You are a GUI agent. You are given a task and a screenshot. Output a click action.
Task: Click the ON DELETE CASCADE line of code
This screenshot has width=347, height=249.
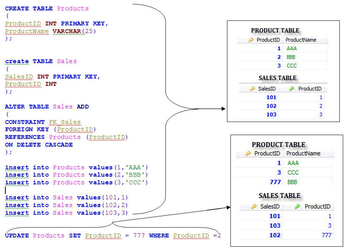coord(38,144)
